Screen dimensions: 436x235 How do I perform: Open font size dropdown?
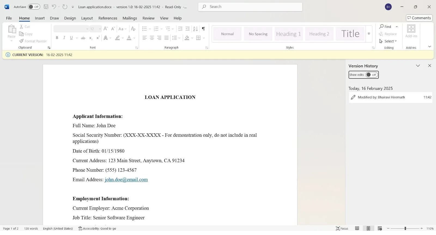click(100, 29)
